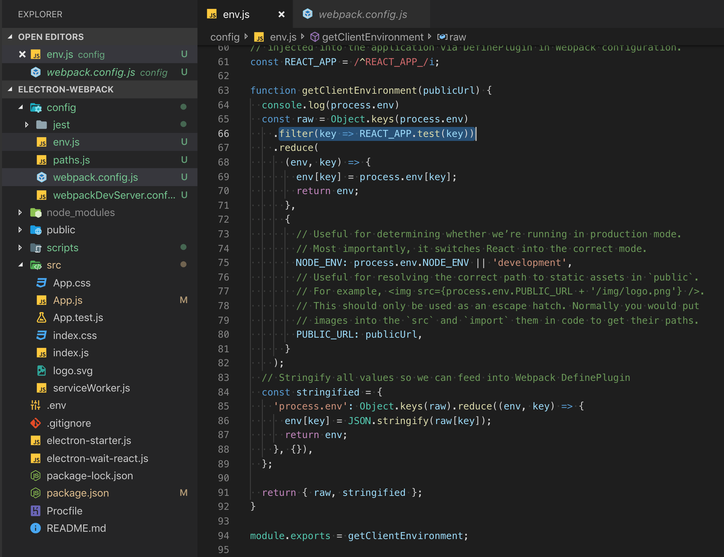Viewport: 724px width, 557px height.
Task: Click line number 66 in gutter
Action: click(x=223, y=133)
